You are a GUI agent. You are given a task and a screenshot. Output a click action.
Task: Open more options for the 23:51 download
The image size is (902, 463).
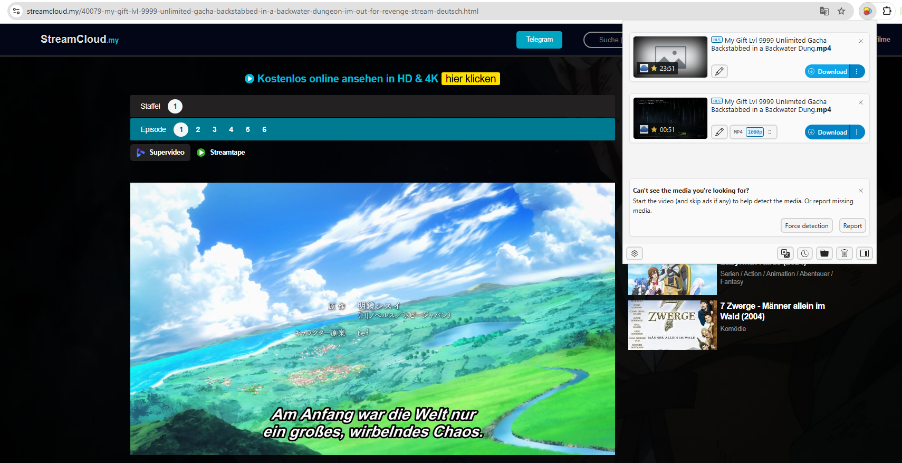(x=857, y=71)
